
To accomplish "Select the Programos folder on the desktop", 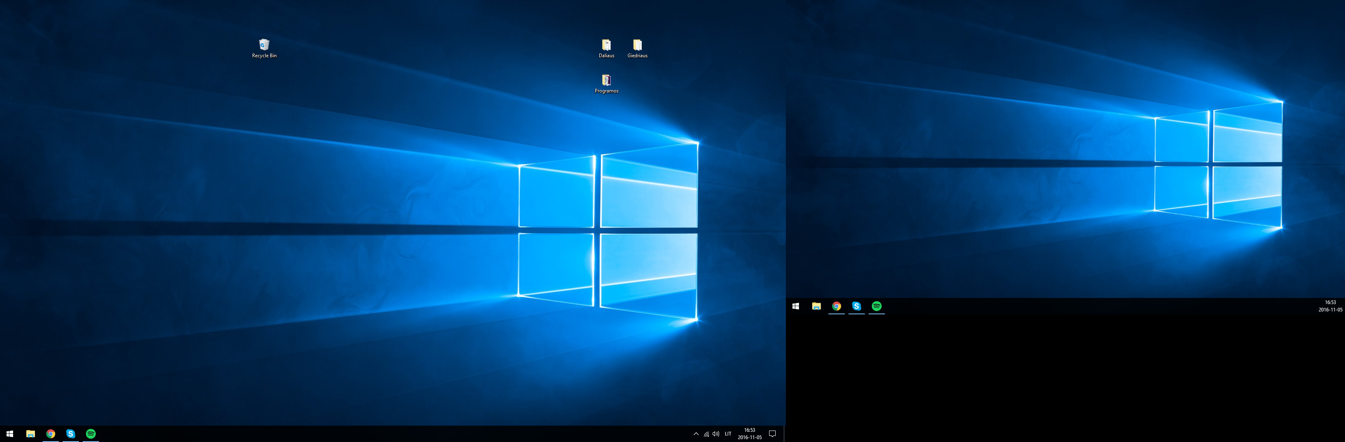I will point(606,83).
